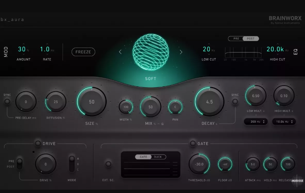The width and height of the screenshot is (305, 193).
Task: Open the 10.0k Hz frequency selector
Action: 284,122
